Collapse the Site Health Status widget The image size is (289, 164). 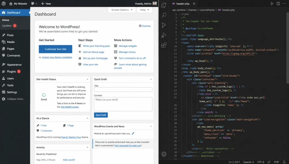pos(87,79)
